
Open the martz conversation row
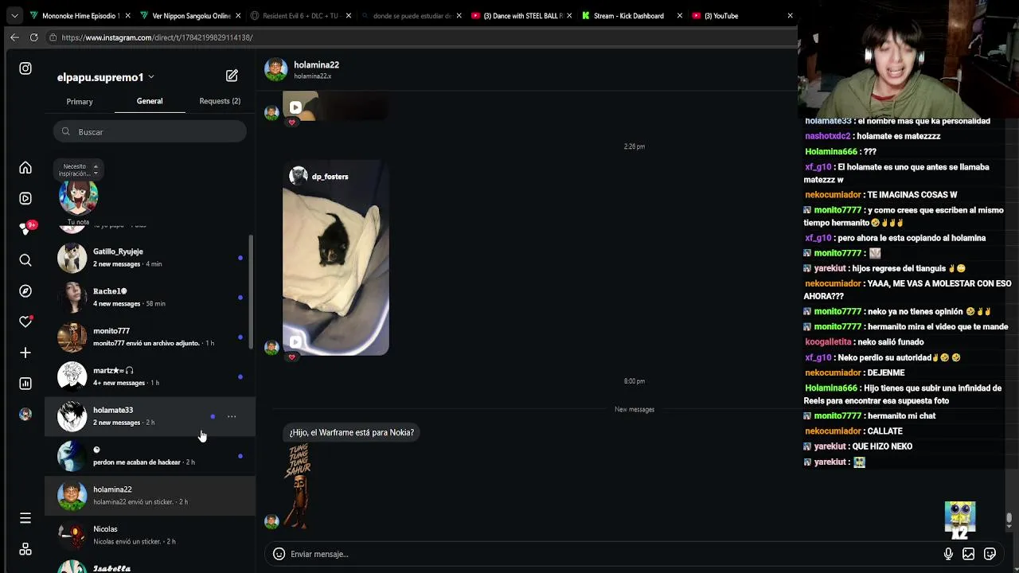(150, 376)
